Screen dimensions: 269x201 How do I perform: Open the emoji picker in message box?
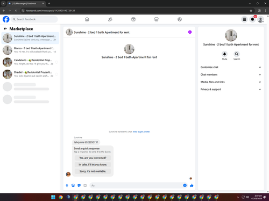pyautogui.click(x=185, y=185)
